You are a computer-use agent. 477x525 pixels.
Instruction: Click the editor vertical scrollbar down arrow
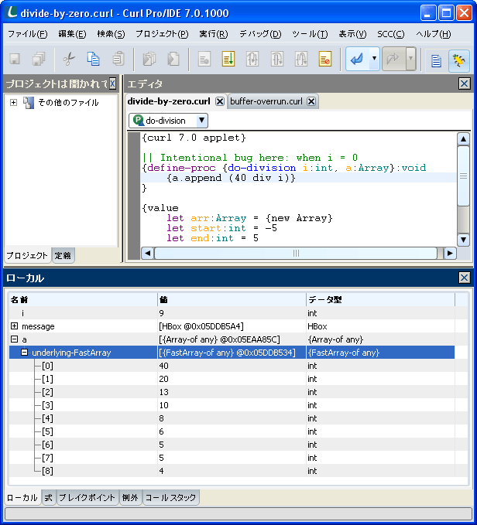pyautogui.click(x=463, y=240)
